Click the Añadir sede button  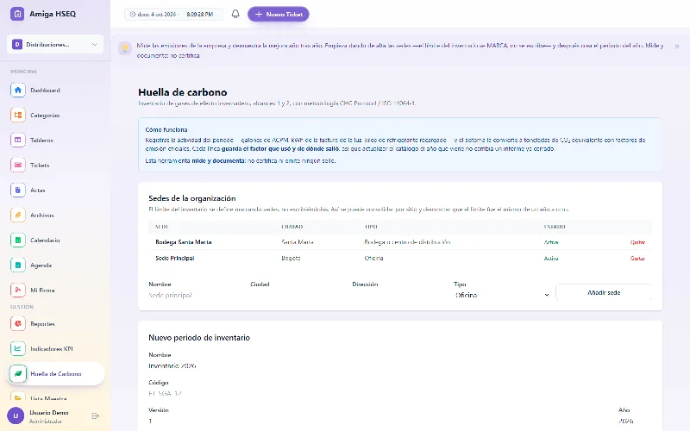tap(604, 292)
